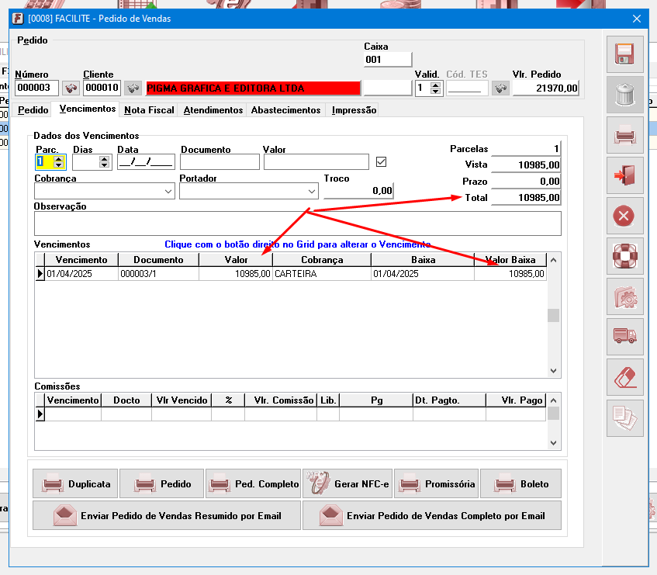Click Promissória print button
This screenshot has height=575, width=657.
(436, 483)
